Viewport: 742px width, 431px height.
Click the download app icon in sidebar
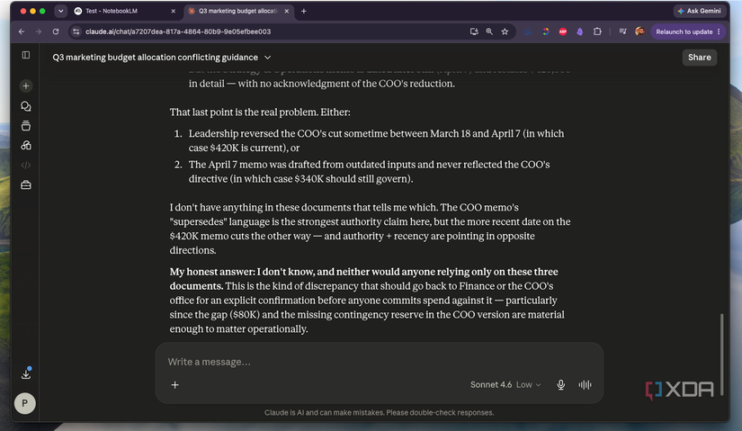pyautogui.click(x=26, y=373)
